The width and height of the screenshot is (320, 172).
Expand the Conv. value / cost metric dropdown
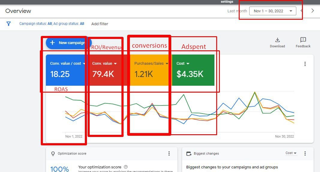(x=84, y=64)
